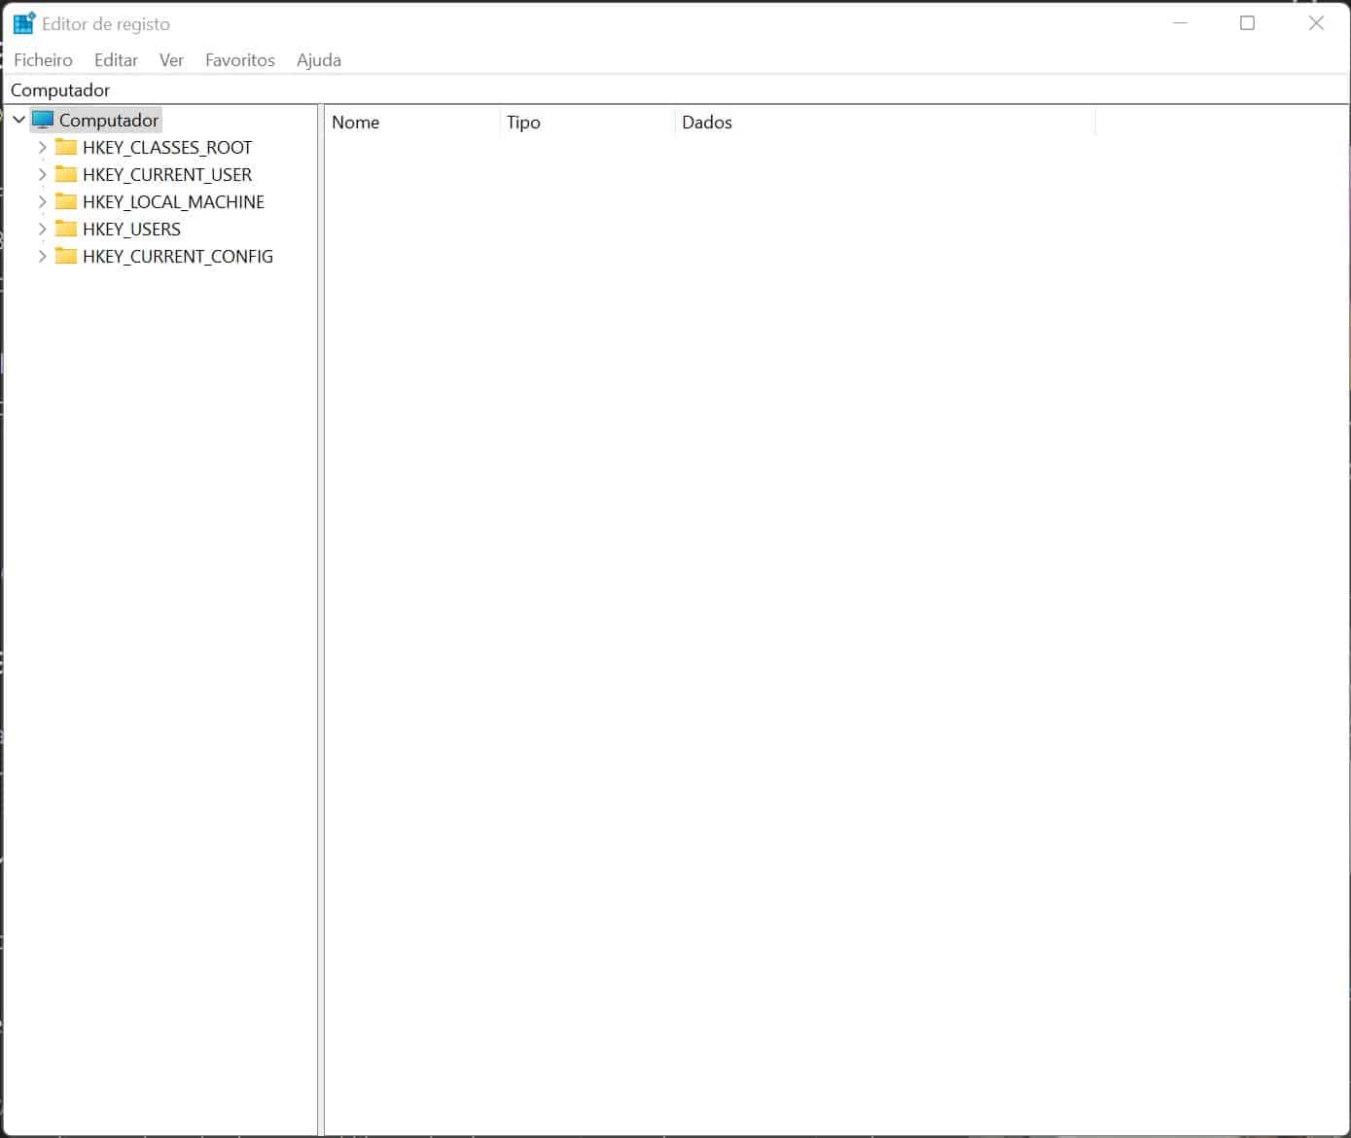The height and width of the screenshot is (1138, 1351).
Task: Select the Computador tree label
Action: click(109, 121)
